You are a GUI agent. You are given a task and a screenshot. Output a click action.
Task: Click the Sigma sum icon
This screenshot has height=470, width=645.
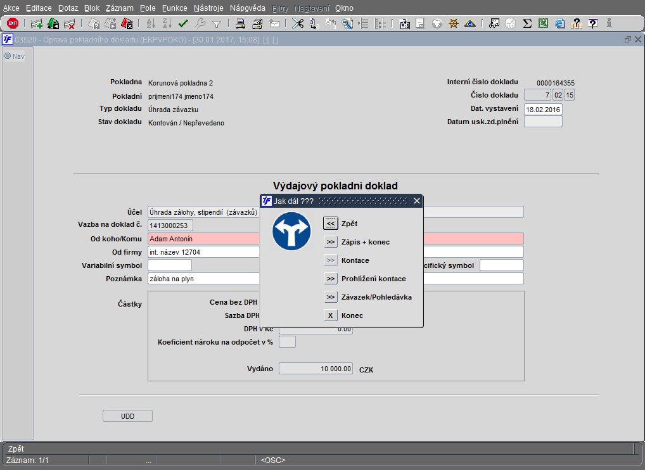(527, 23)
